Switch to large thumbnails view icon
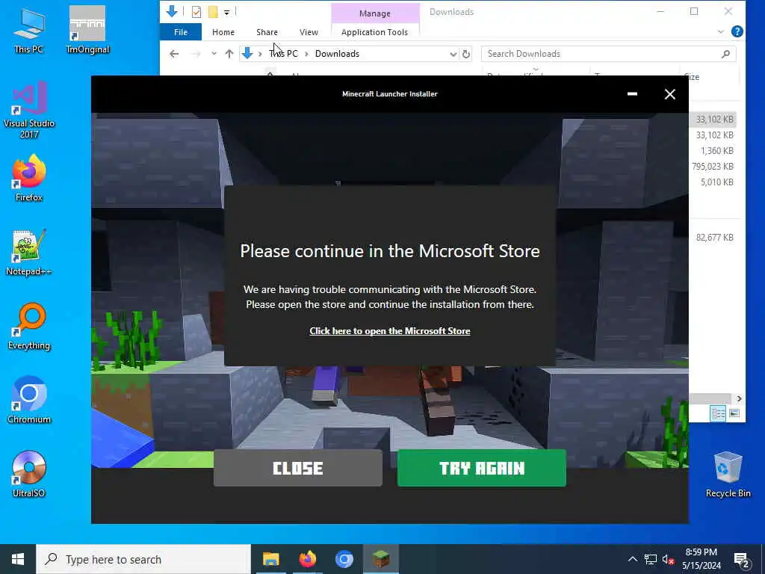Screen dimensions: 765x574 point(734,413)
